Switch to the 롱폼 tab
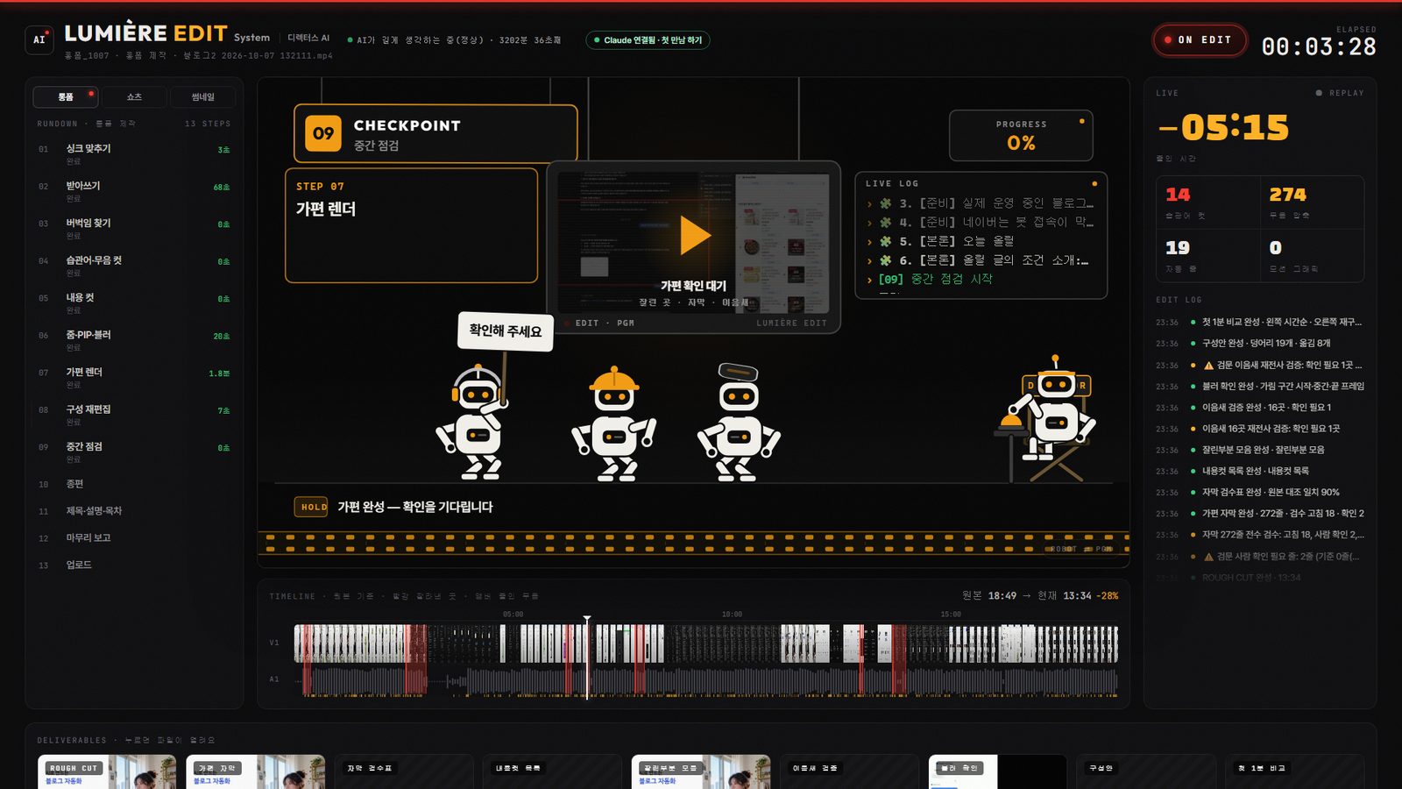Screen dimensions: 1402x789 (66, 97)
